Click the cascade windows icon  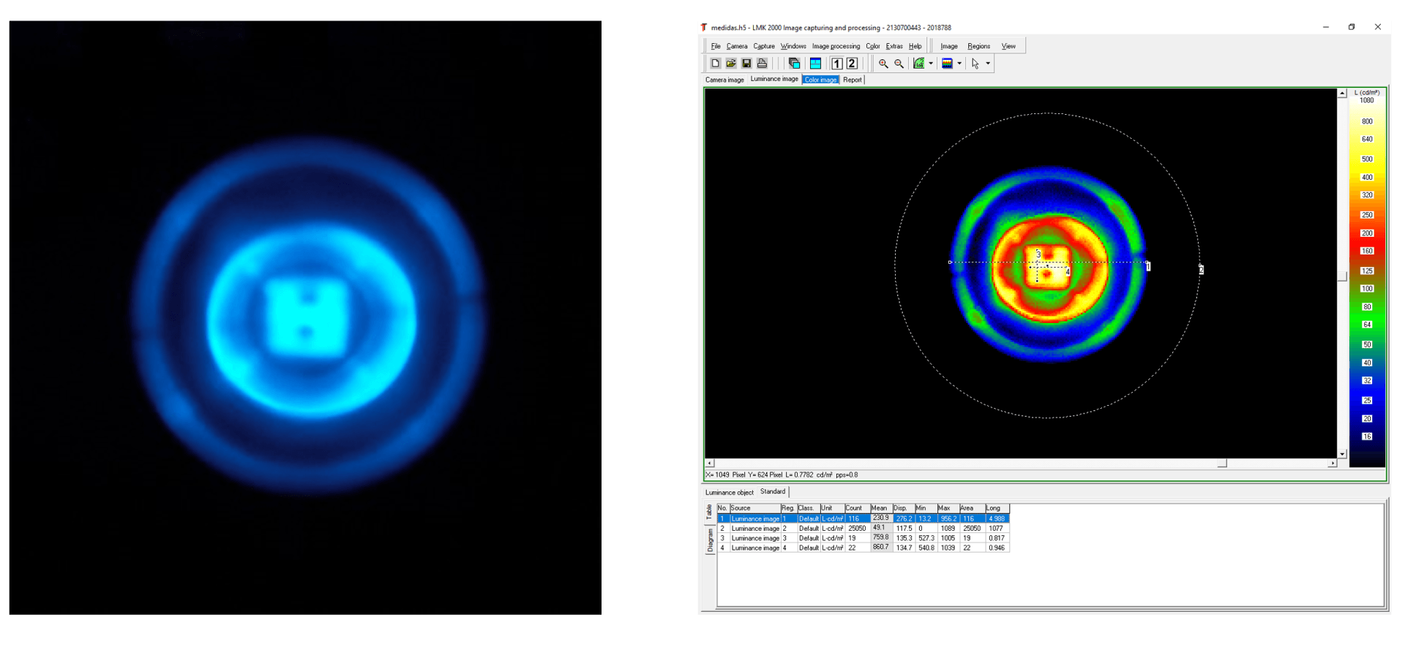point(794,64)
